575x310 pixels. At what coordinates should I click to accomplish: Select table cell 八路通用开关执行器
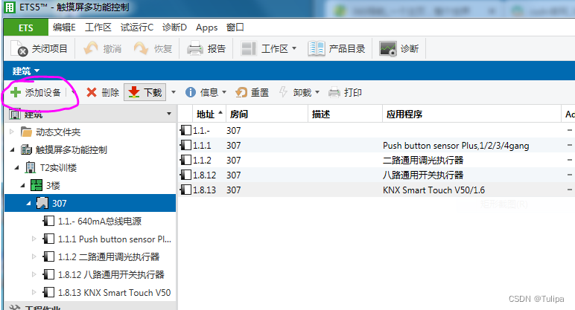pos(423,175)
